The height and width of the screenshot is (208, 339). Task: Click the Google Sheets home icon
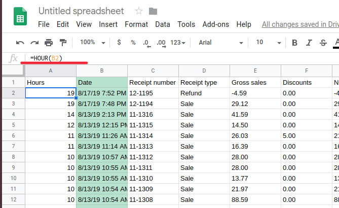tap(20, 17)
